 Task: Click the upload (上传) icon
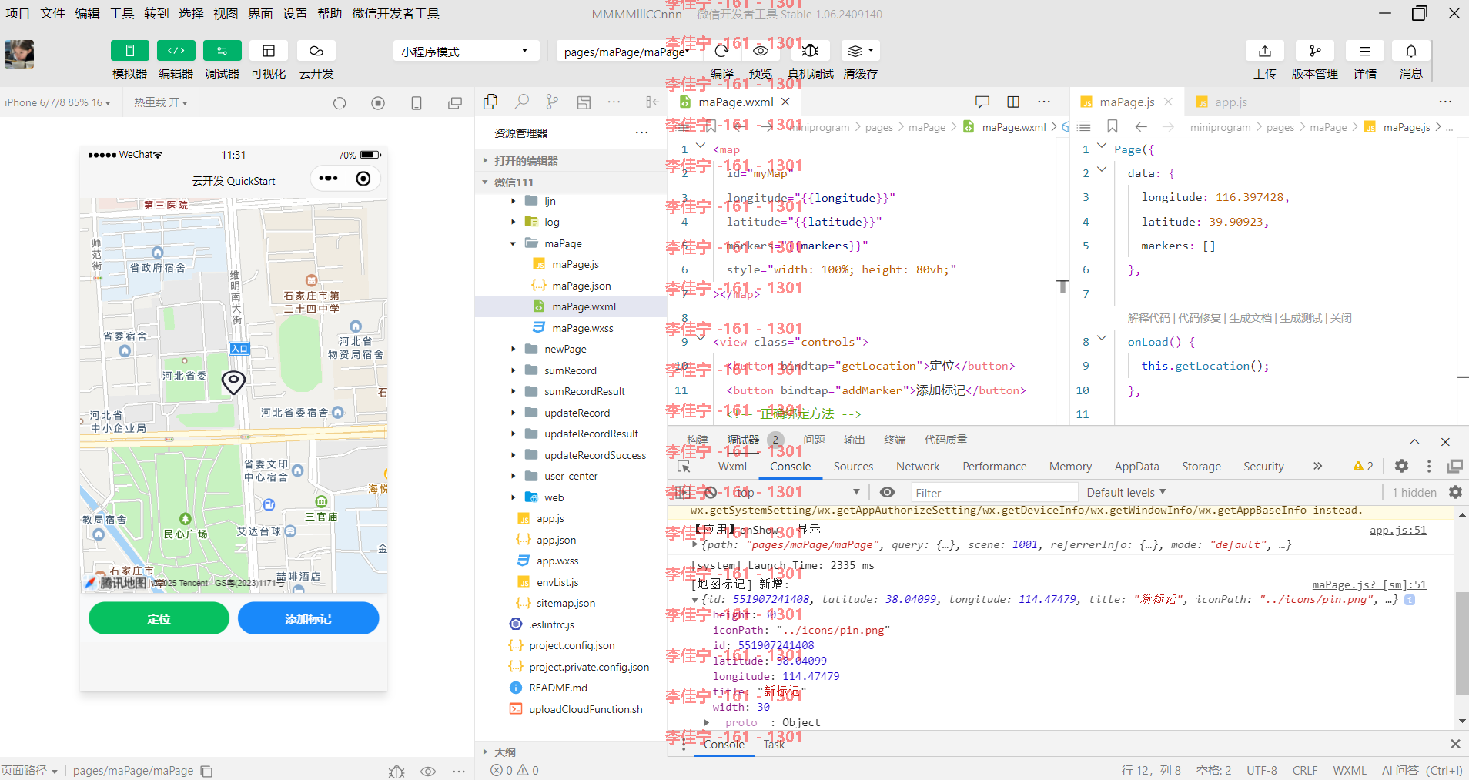1264,51
